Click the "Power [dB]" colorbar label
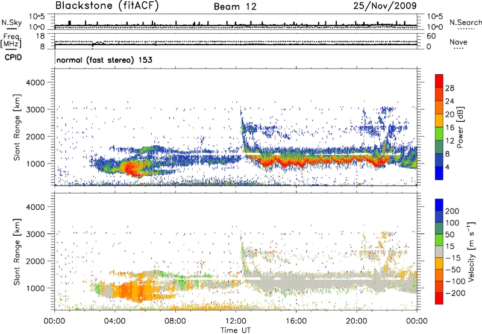The width and height of the screenshot is (482, 334). pos(460,127)
